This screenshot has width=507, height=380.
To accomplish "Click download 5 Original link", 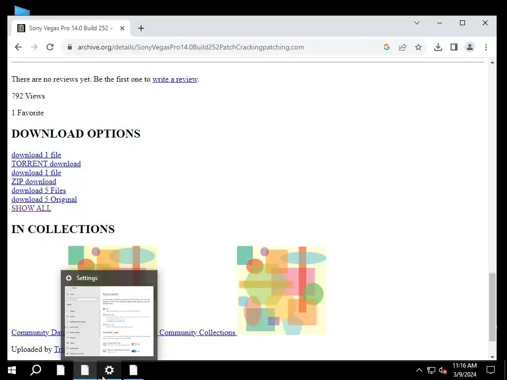I will (x=44, y=199).
